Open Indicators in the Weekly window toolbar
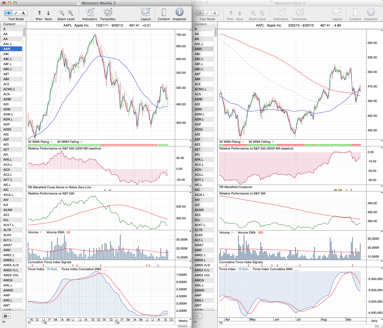This screenshot has width=383, height=328. [90, 13]
